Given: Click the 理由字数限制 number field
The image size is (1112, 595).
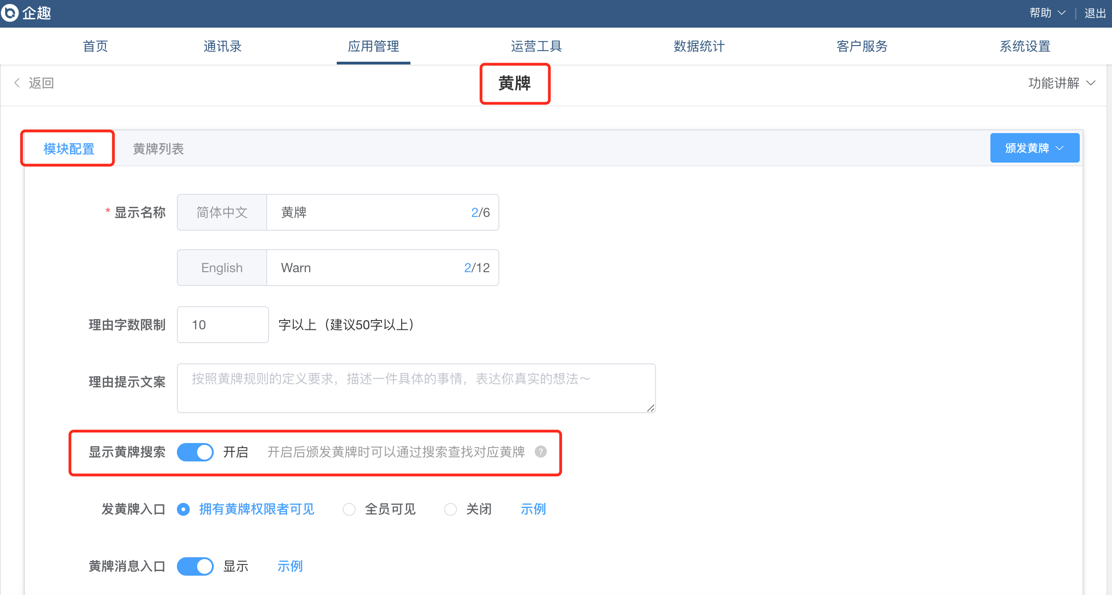Looking at the screenshot, I should (x=222, y=325).
